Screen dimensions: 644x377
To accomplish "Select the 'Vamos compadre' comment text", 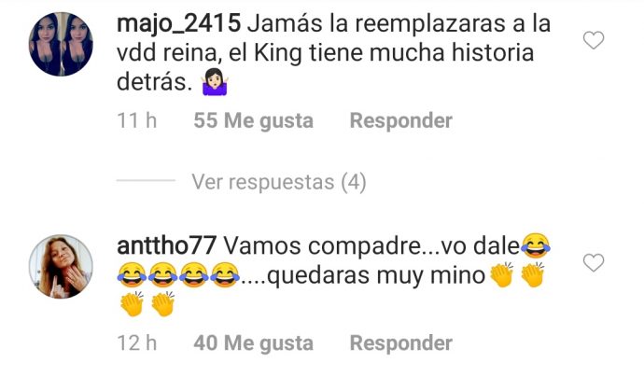I will pos(333,275).
